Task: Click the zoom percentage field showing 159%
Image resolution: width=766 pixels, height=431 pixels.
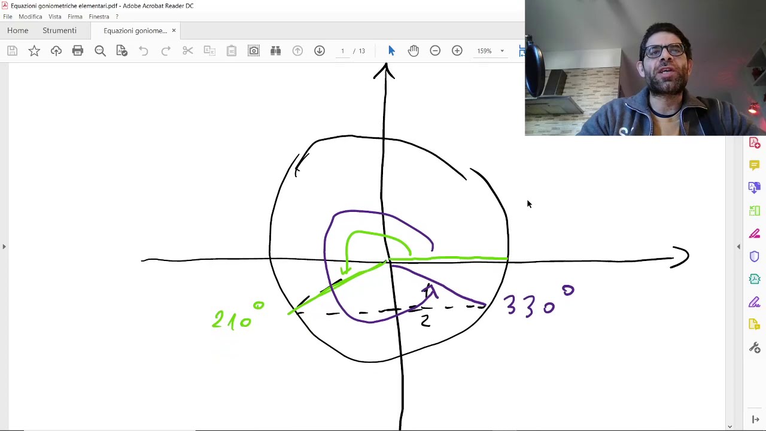Action: [485, 51]
